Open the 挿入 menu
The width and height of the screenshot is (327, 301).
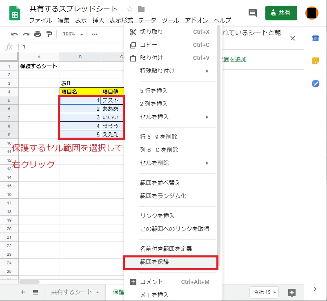click(x=98, y=20)
